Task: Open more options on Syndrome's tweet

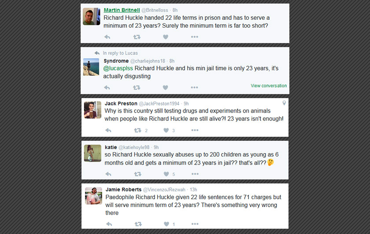Action: point(195,88)
